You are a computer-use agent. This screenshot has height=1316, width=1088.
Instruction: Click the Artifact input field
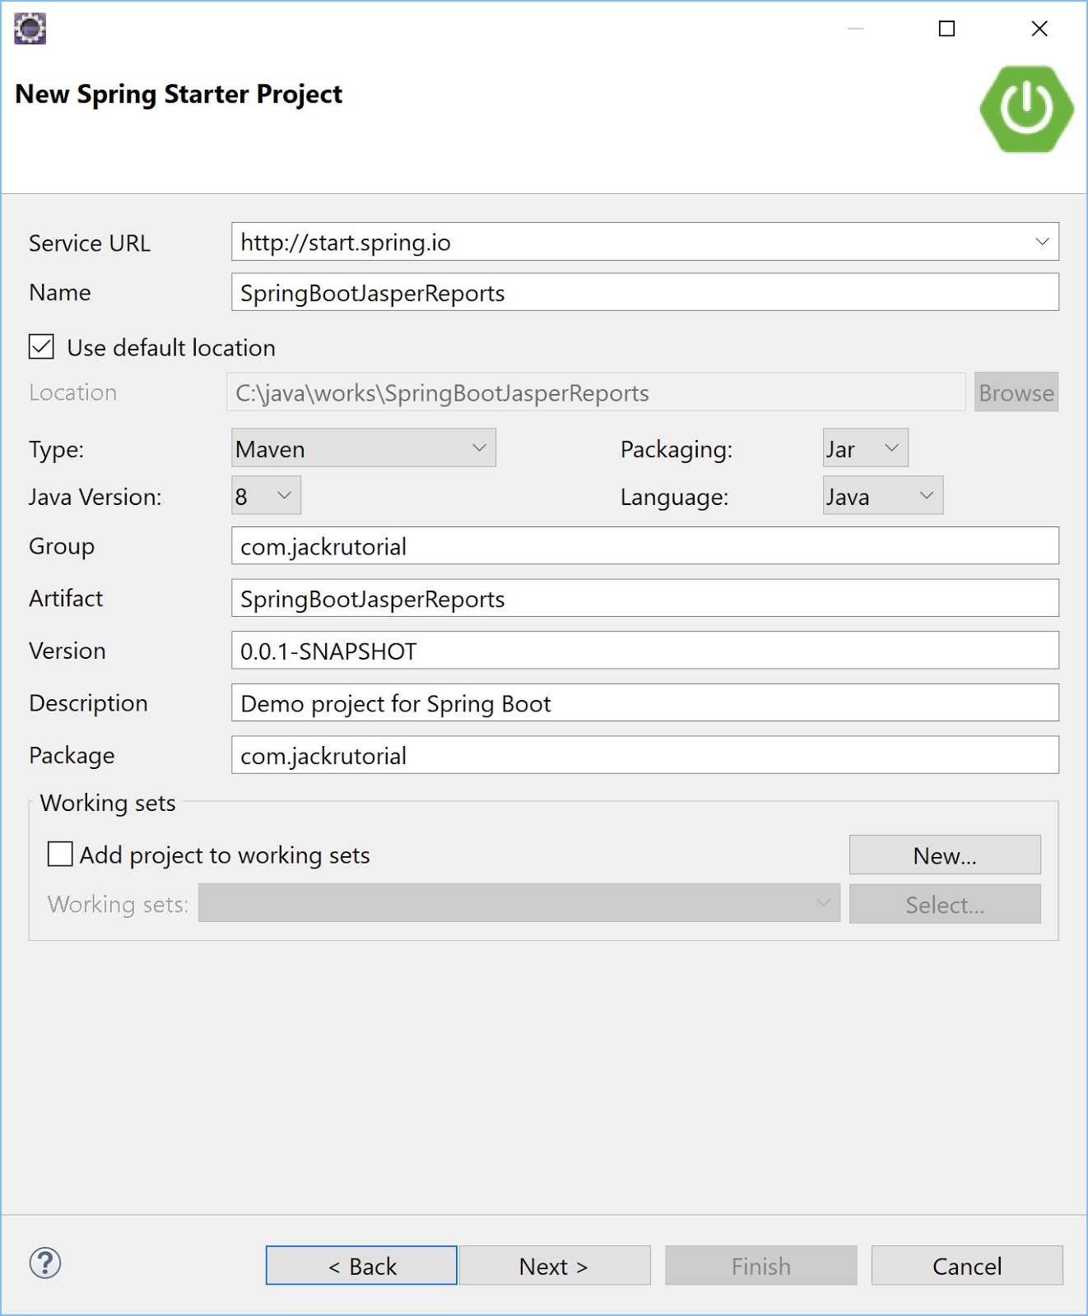pyautogui.click(x=645, y=599)
